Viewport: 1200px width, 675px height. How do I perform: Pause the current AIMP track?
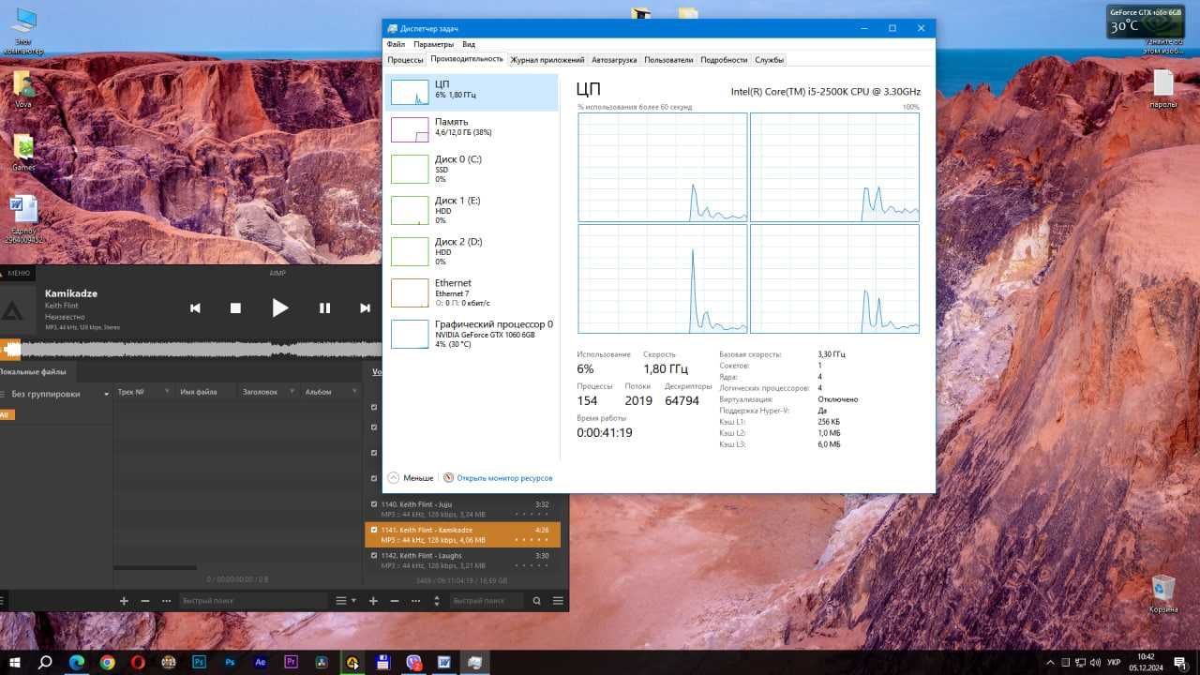coord(324,307)
